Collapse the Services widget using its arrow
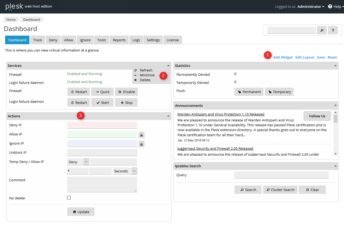Screen dimensions: 344x225 pos(168,66)
